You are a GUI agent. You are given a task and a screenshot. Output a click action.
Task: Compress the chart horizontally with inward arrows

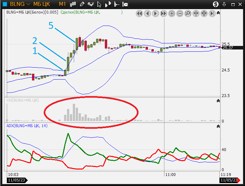(196, 14)
